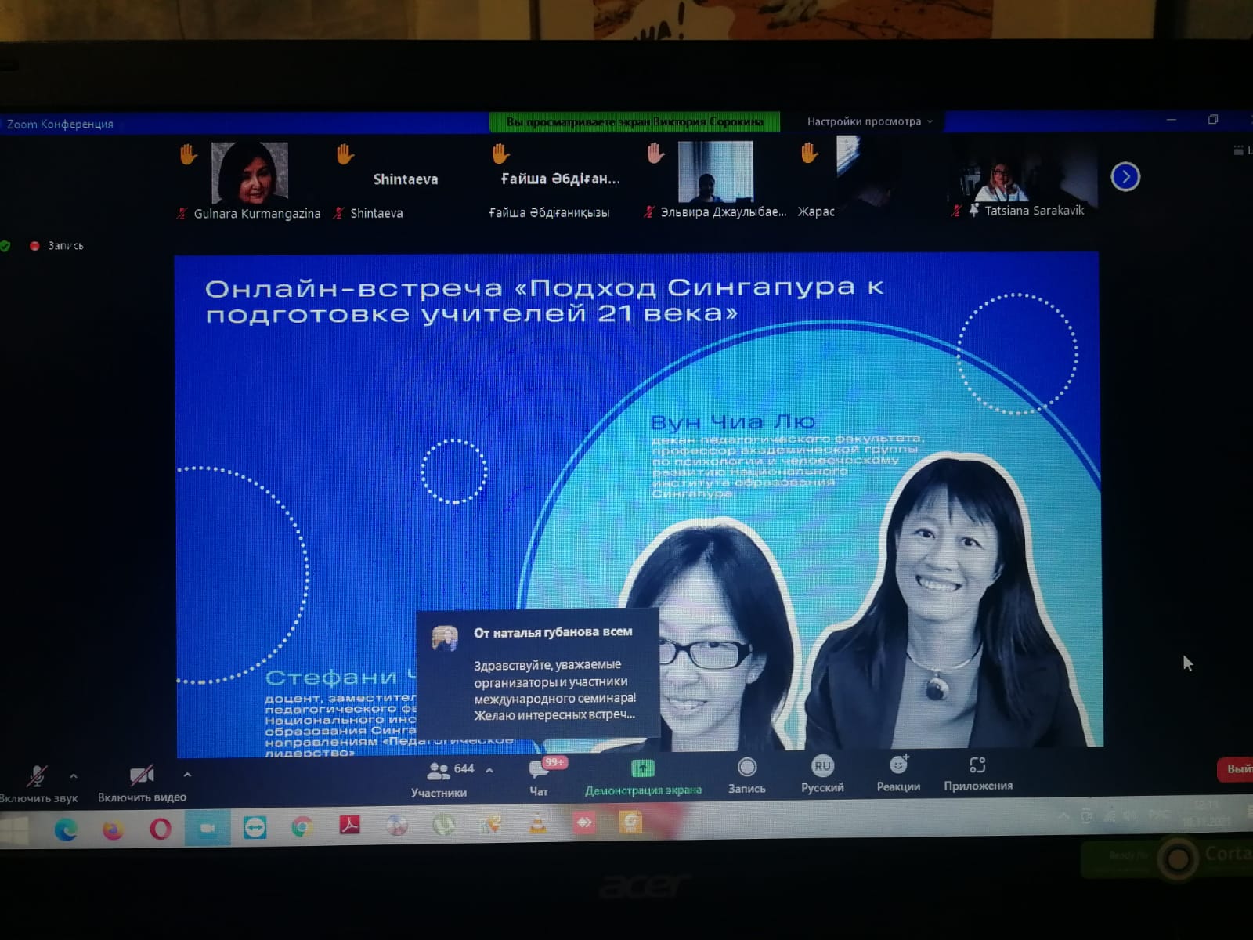Image resolution: width=1253 pixels, height=940 pixels.
Task: Launch VLC media player from taskbar
Action: [538, 824]
